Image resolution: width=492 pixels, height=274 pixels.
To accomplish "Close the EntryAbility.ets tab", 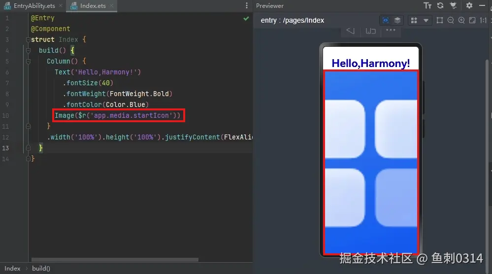I will point(61,5).
